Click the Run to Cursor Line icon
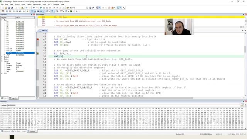Screen dimensions: 247x139 click(x=24, y=11)
